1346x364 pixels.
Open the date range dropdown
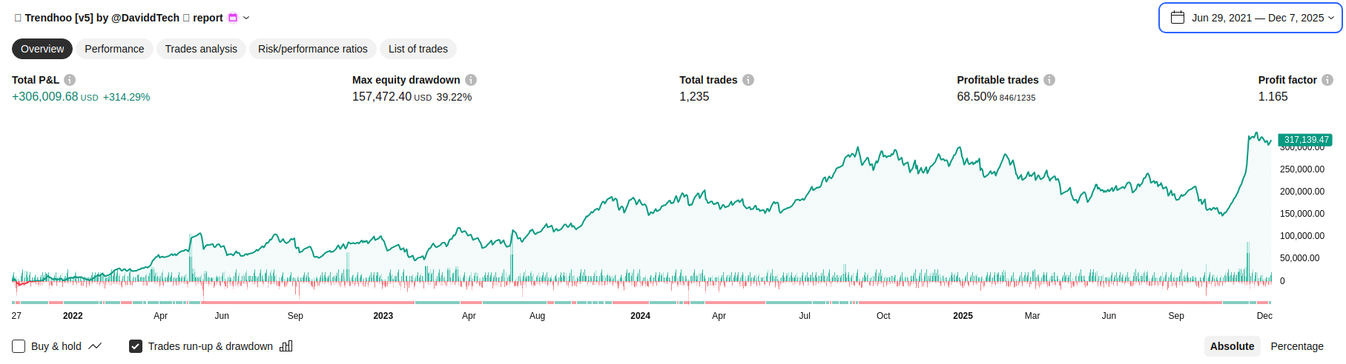[1250, 18]
